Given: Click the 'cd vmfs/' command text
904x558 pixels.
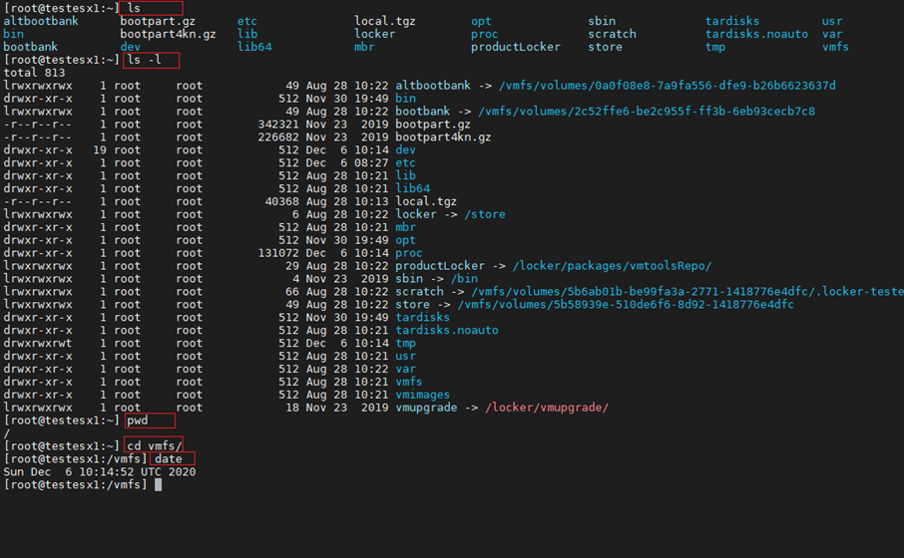Looking at the screenshot, I should (x=155, y=445).
